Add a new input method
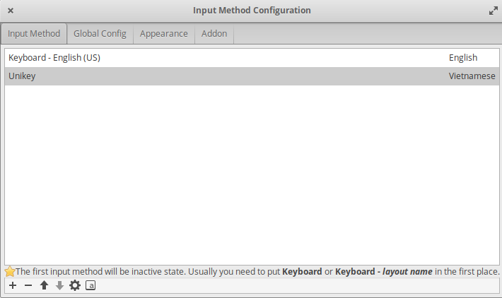502x298 pixels. coord(12,286)
